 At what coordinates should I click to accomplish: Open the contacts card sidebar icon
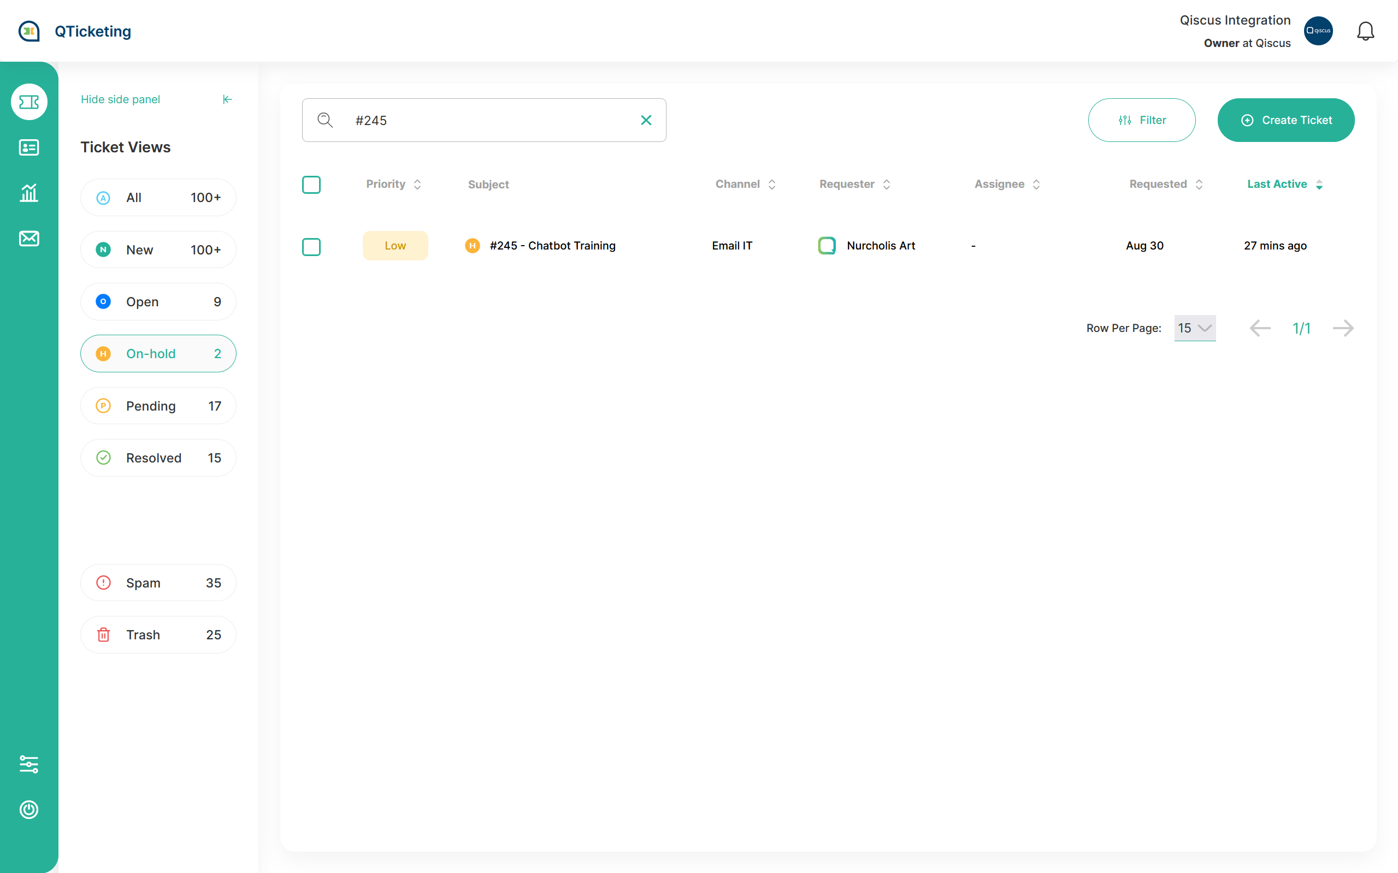pyautogui.click(x=29, y=147)
